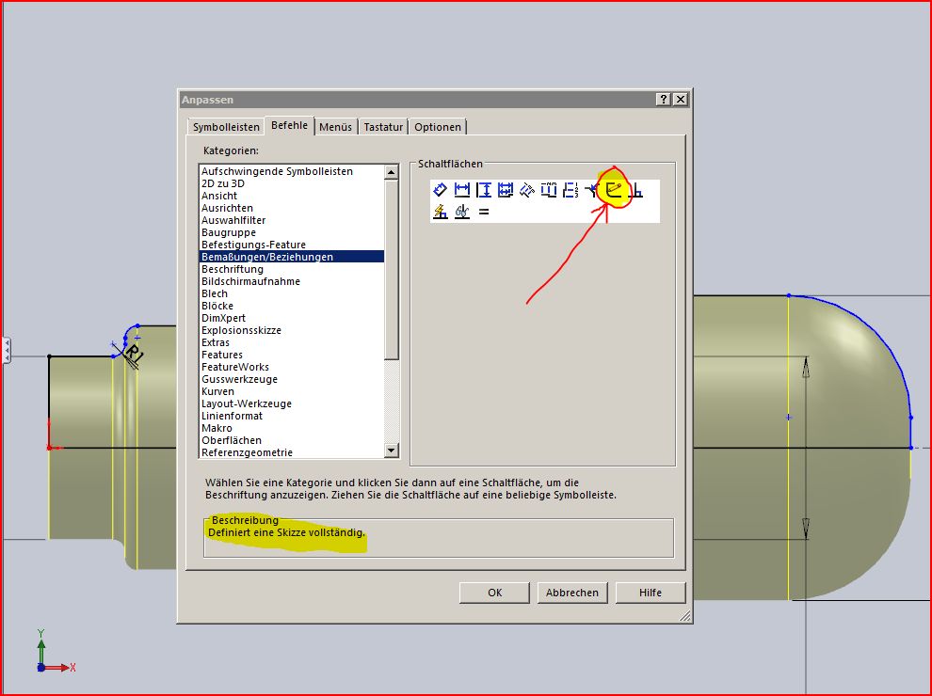Click the red sketch origin point
The height and width of the screenshot is (696, 932).
(x=49, y=448)
